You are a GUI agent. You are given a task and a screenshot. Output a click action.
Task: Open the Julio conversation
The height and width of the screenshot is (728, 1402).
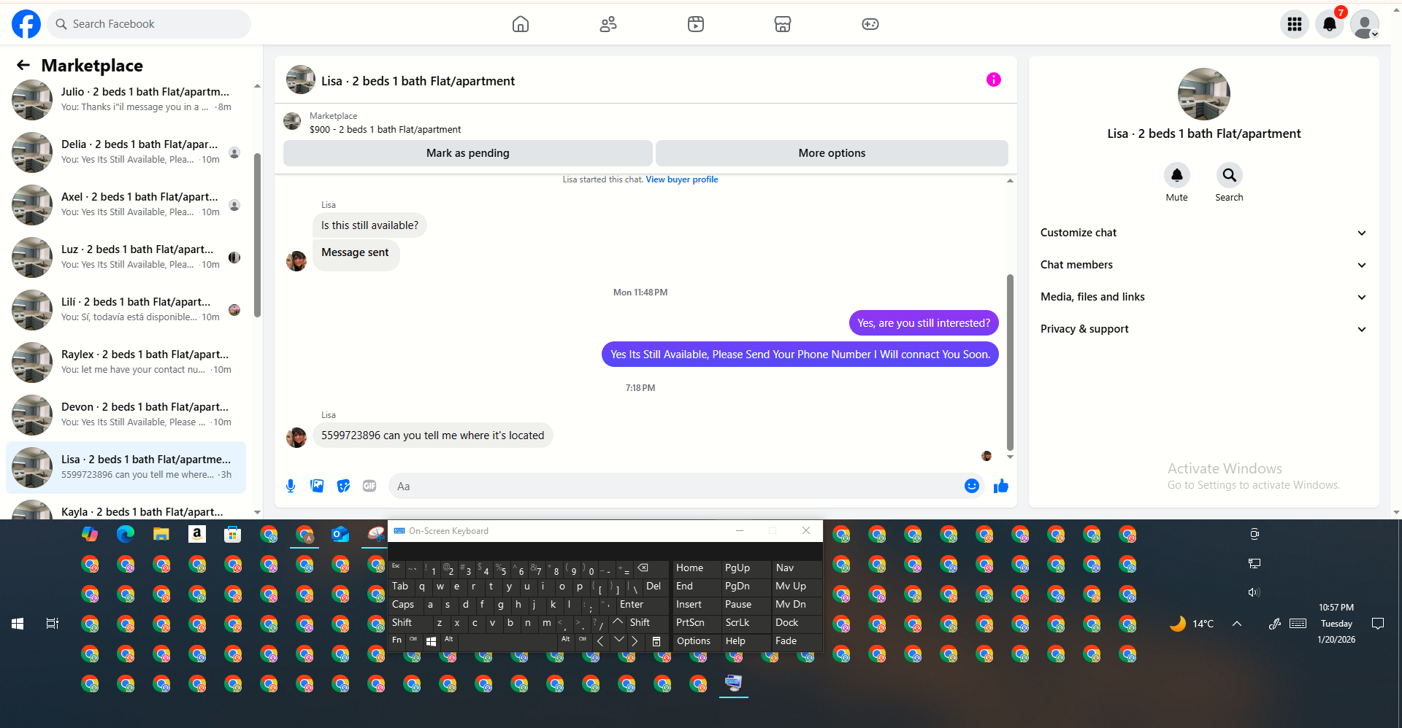coord(126,100)
